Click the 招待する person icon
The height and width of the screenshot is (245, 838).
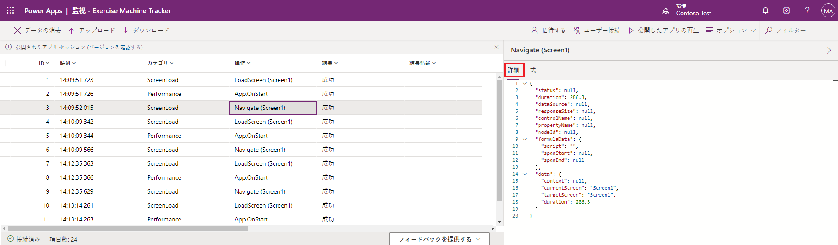coord(535,31)
